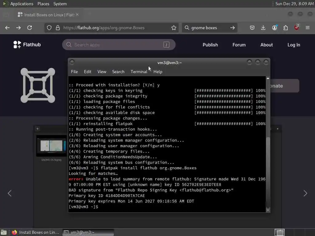Click the Donate button behind terminal

(x=284, y=86)
